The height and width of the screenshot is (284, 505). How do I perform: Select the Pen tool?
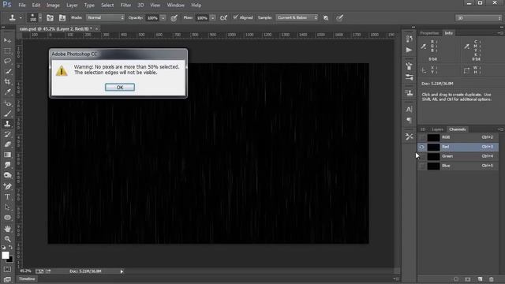pos(7,186)
